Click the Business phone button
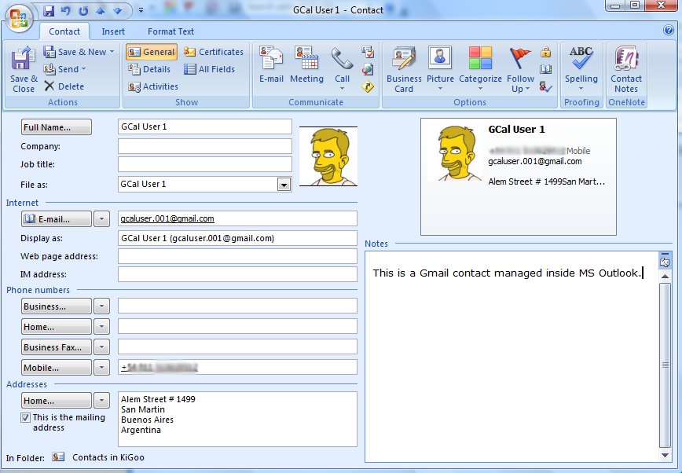The image size is (682, 473). (x=56, y=306)
